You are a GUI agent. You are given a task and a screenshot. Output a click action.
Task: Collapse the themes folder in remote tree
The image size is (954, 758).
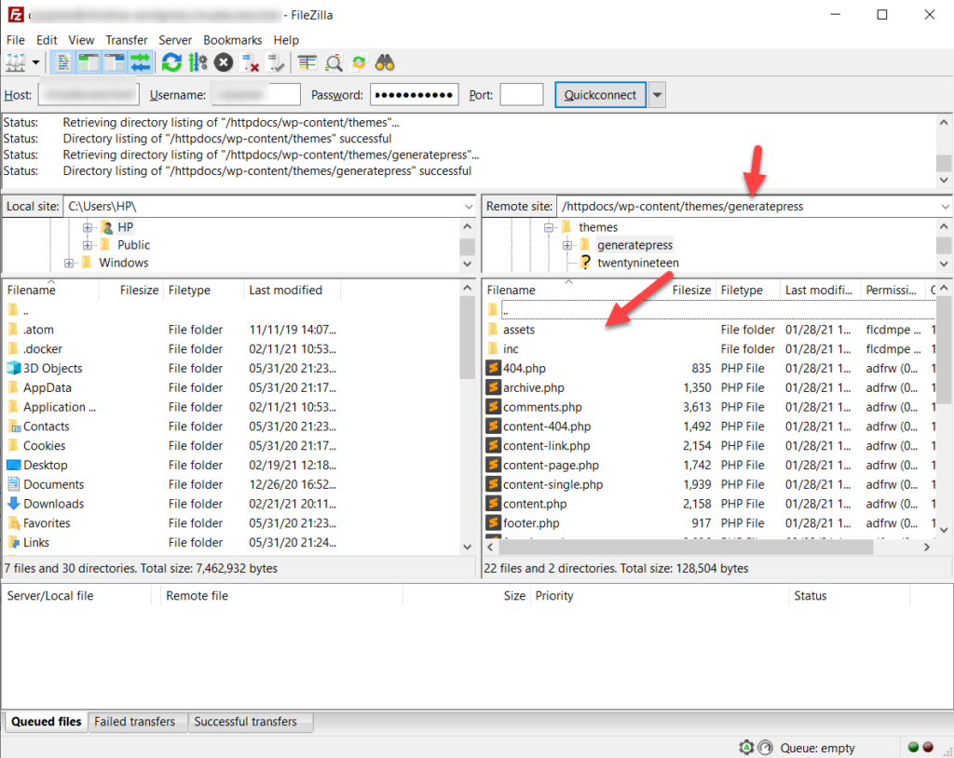(549, 227)
